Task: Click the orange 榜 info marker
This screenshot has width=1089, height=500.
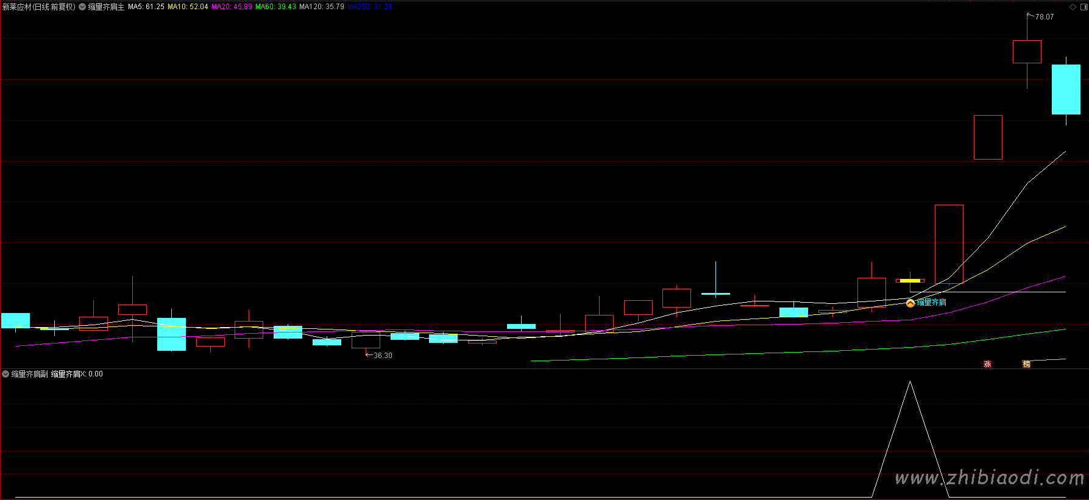Action: pyautogui.click(x=1026, y=364)
